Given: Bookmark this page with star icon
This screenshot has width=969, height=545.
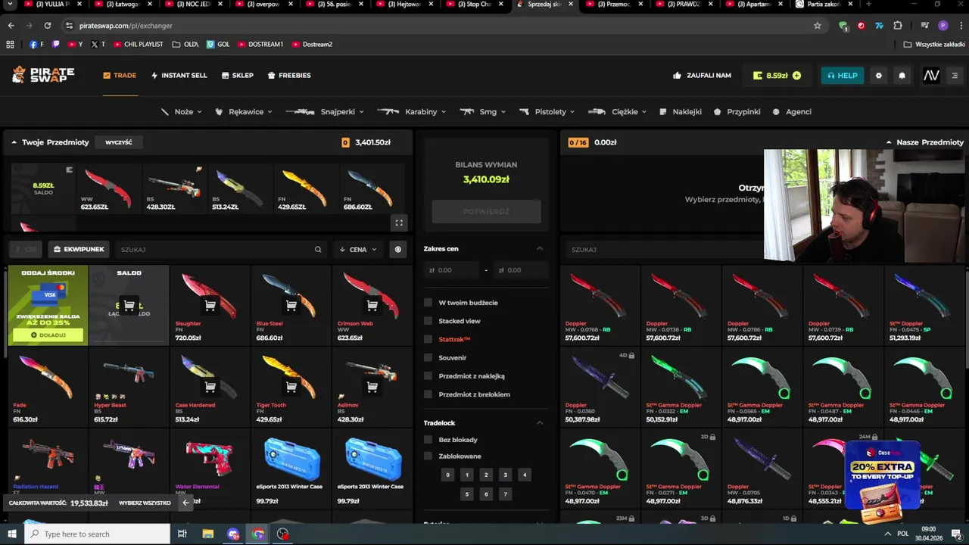Looking at the screenshot, I should coord(818,25).
